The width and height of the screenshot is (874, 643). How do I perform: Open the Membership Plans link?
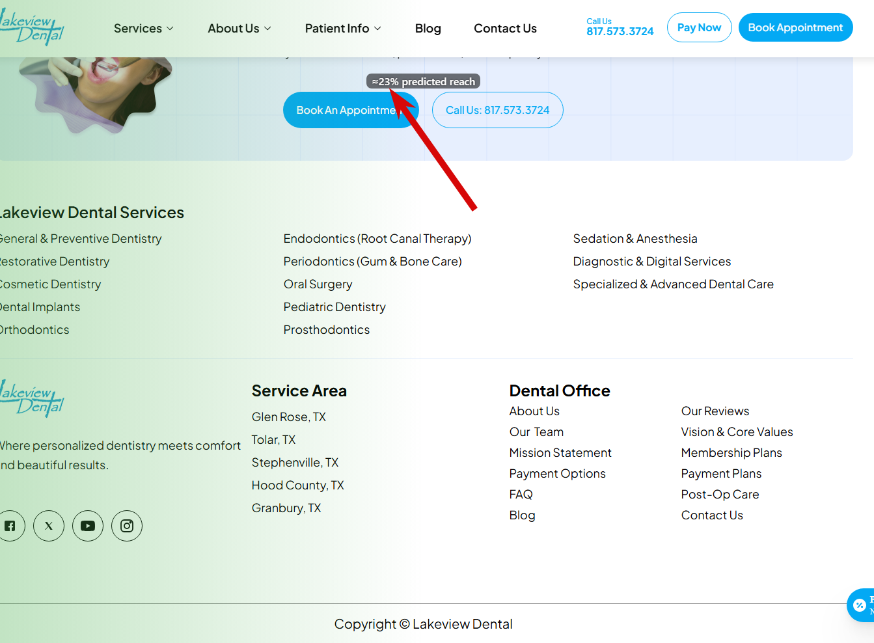[x=731, y=453]
